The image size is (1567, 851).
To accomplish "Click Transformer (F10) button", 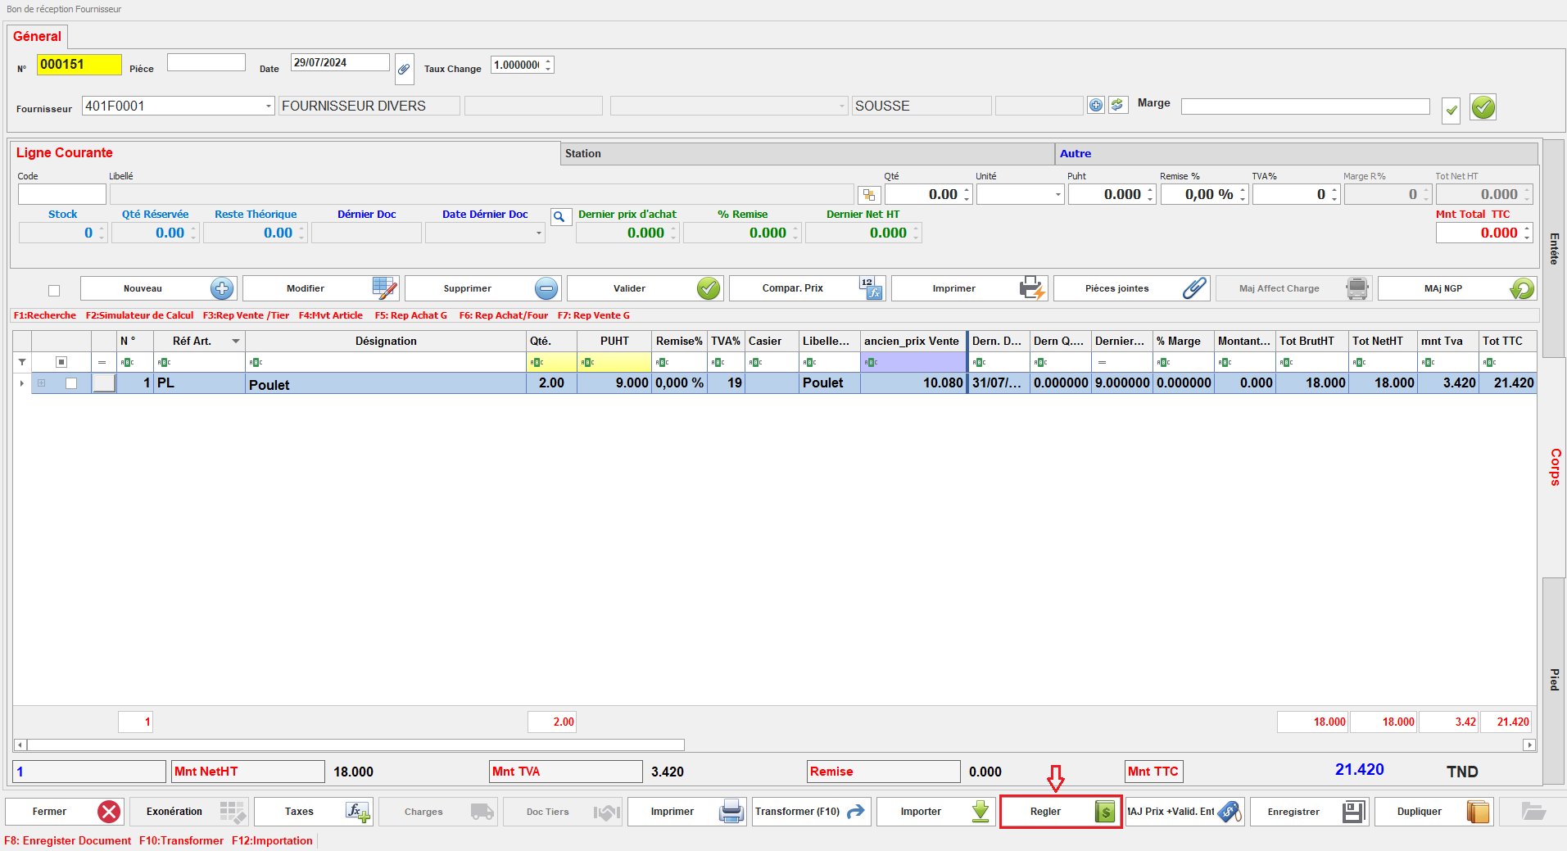I will [812, 812].
